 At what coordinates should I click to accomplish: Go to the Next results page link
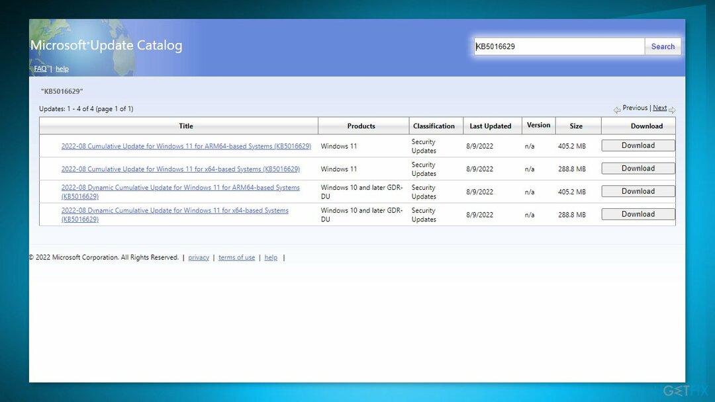[x=659, y=108]
